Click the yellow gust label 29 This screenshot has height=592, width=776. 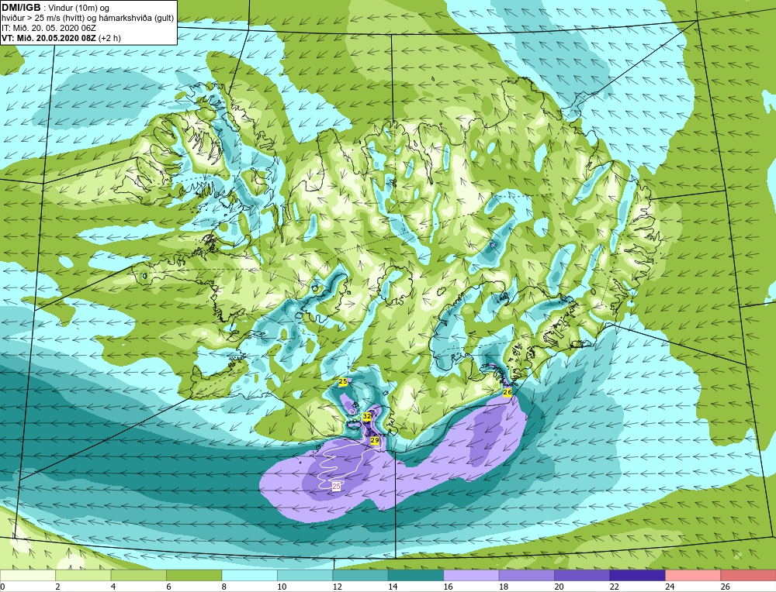[x=375, y=440]
